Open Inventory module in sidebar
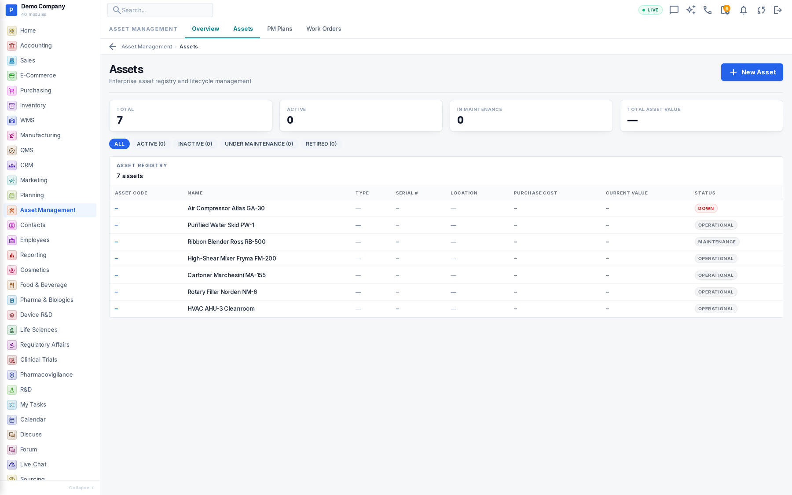This screenshot has height=495, width=792. pos(50,105)
